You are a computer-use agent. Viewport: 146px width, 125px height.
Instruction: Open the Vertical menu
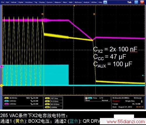pos(13,2)
